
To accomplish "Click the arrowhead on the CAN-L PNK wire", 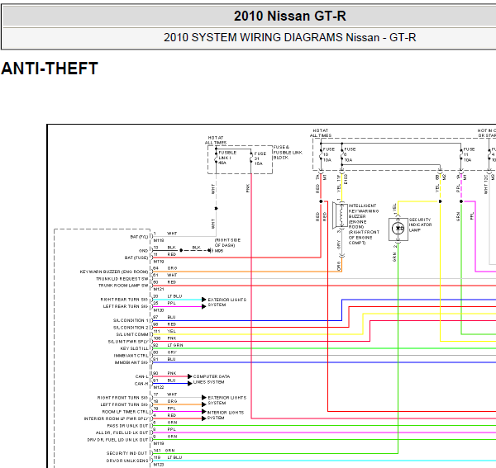I will point(190,376).
